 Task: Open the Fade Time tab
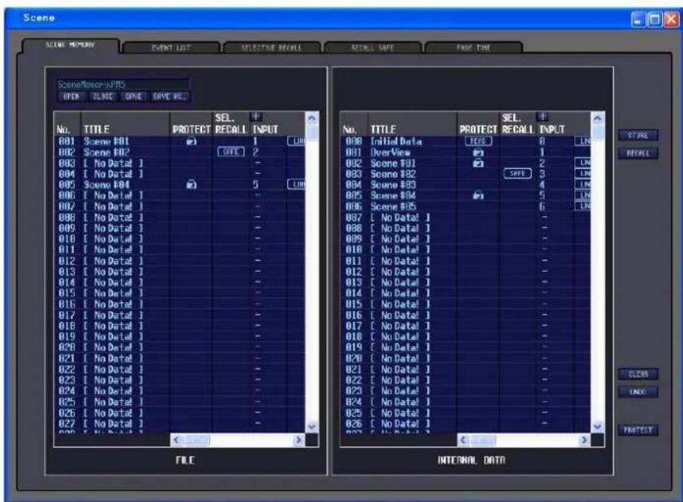pos(474,48)
